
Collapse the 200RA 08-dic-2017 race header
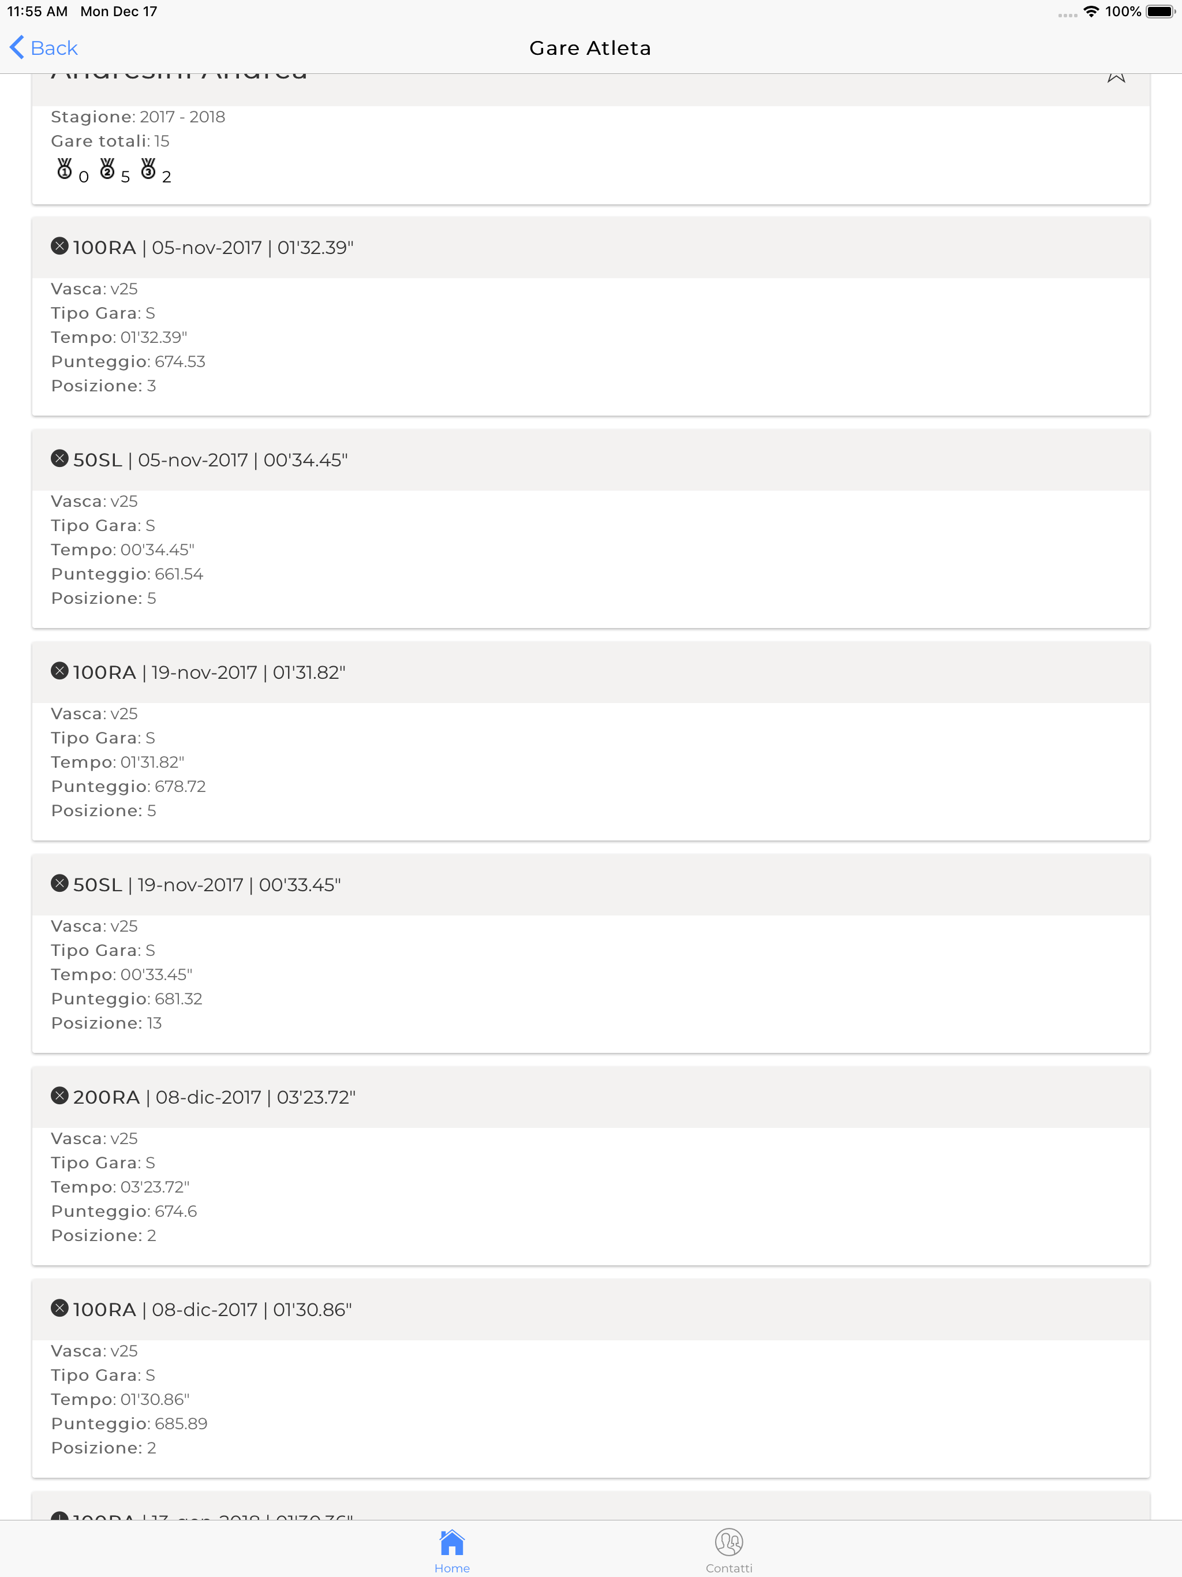pos(590,1097)
